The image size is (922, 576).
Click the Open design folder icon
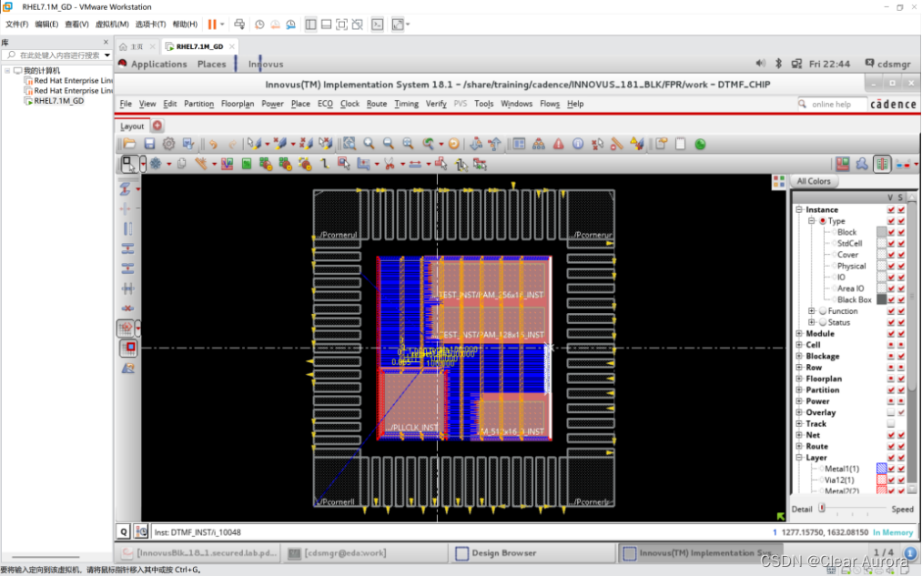(129, 144)
